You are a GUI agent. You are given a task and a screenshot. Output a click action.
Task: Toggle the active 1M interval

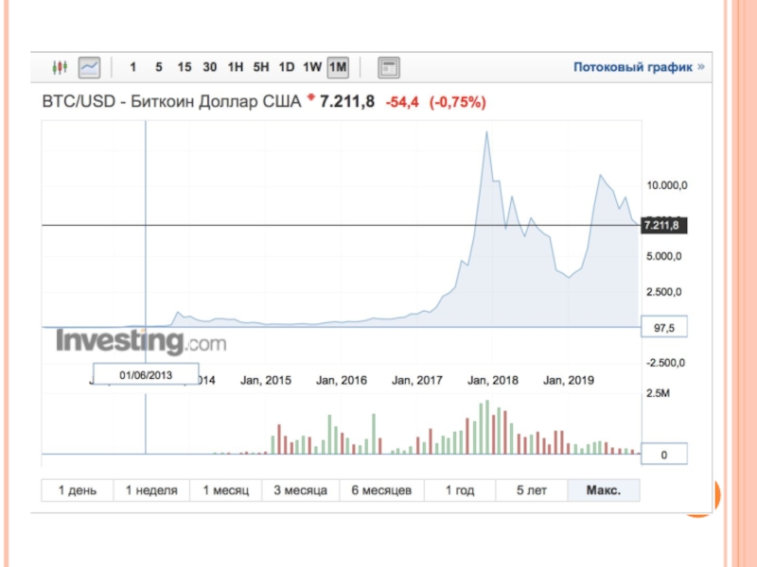338,67
